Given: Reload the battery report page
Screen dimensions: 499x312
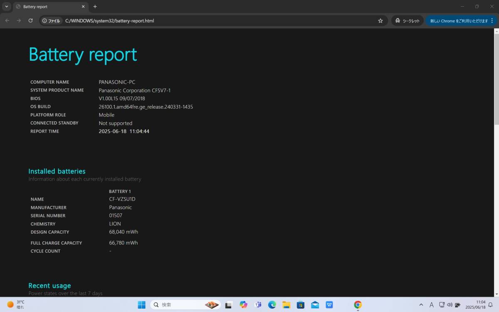Looking at the screenshot, I should tap(30, 20).
